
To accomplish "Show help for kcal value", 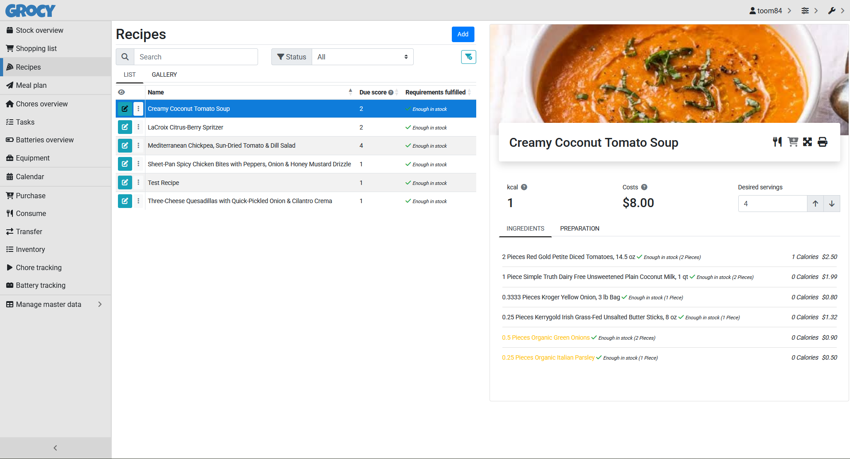I will click(x=524, y=187).
